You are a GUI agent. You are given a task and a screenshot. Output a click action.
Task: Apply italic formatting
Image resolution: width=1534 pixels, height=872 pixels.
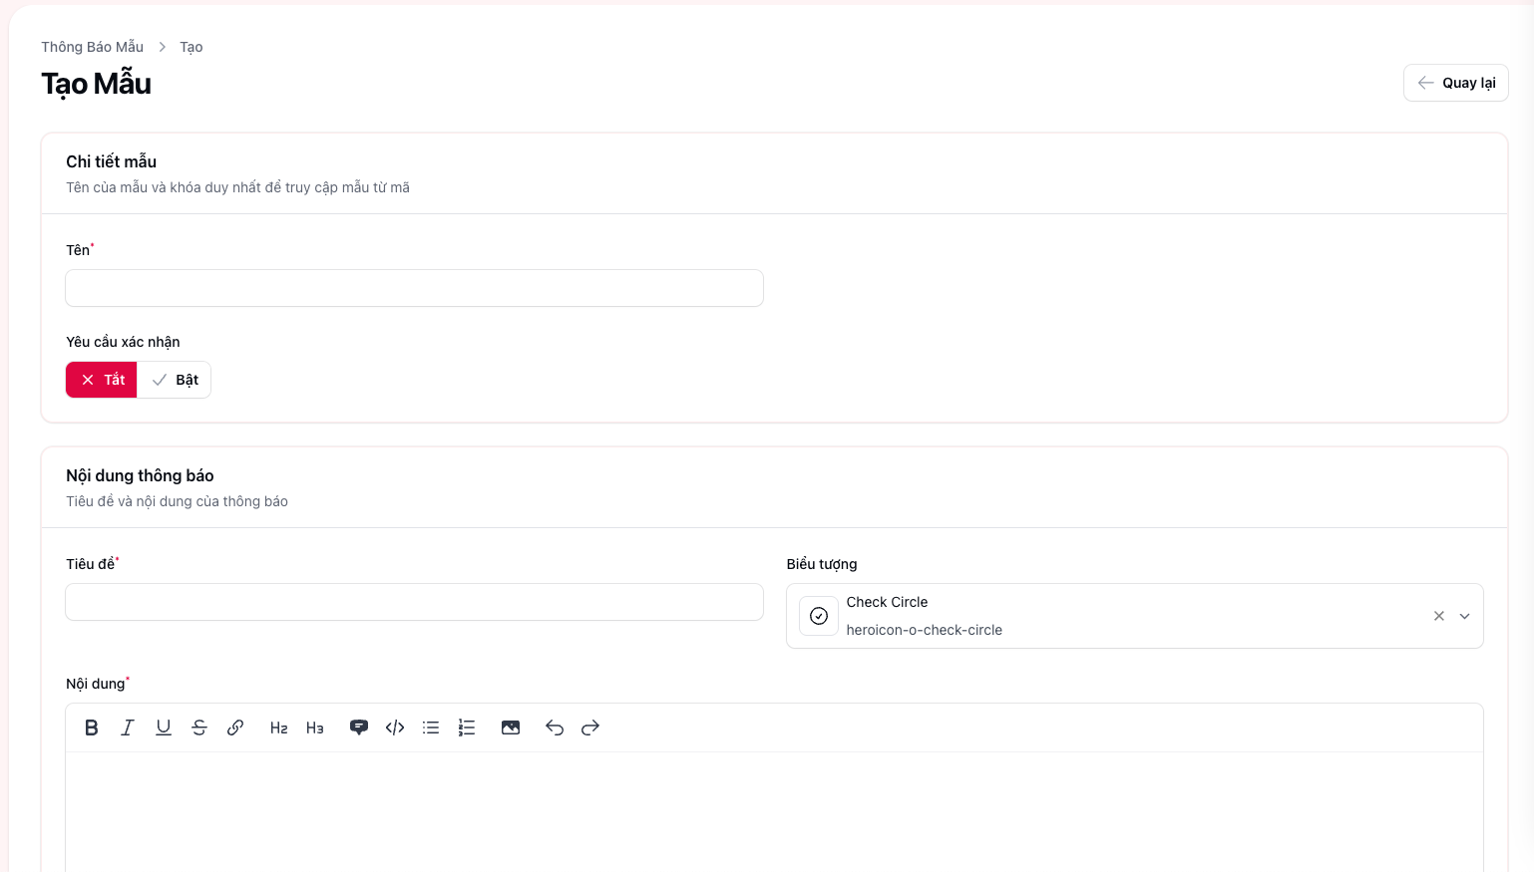coord(127,727)
